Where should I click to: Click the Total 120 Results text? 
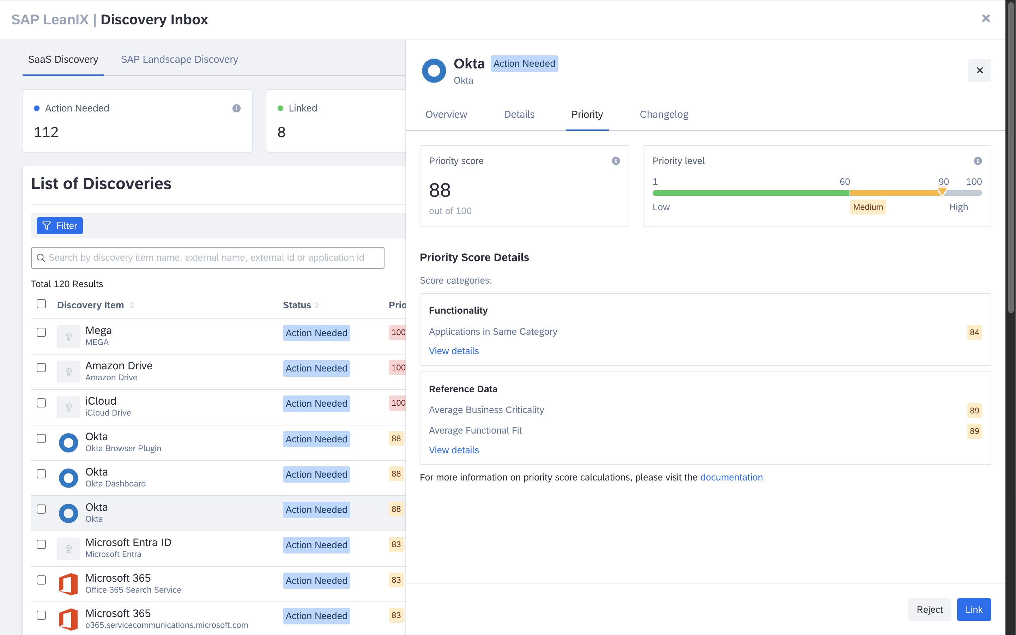pos(67,284)
